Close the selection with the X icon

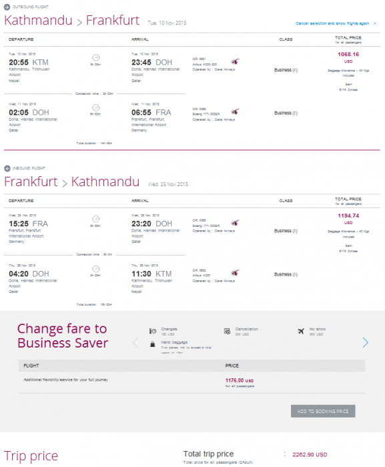click(375, 23)
